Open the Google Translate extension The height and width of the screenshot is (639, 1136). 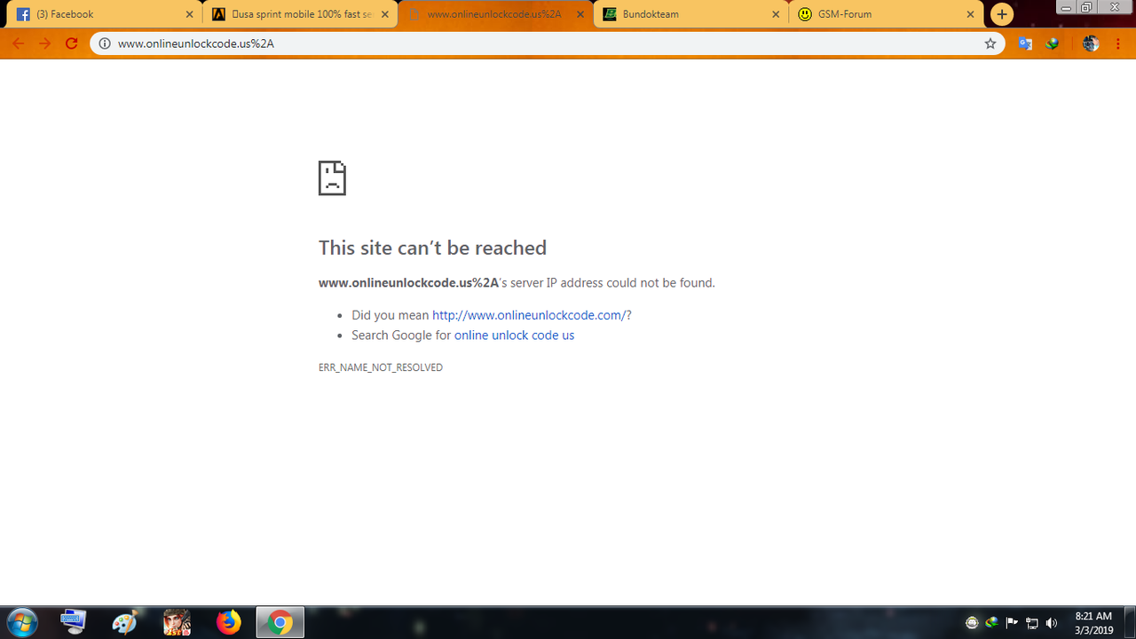pos(1025,43)
